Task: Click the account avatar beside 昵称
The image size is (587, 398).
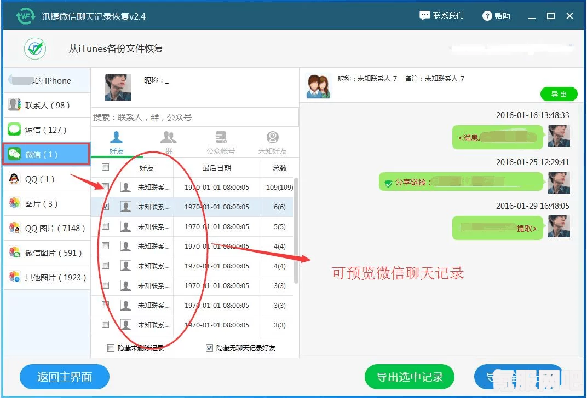Action: pyautogui.click(x=118, y=87)
